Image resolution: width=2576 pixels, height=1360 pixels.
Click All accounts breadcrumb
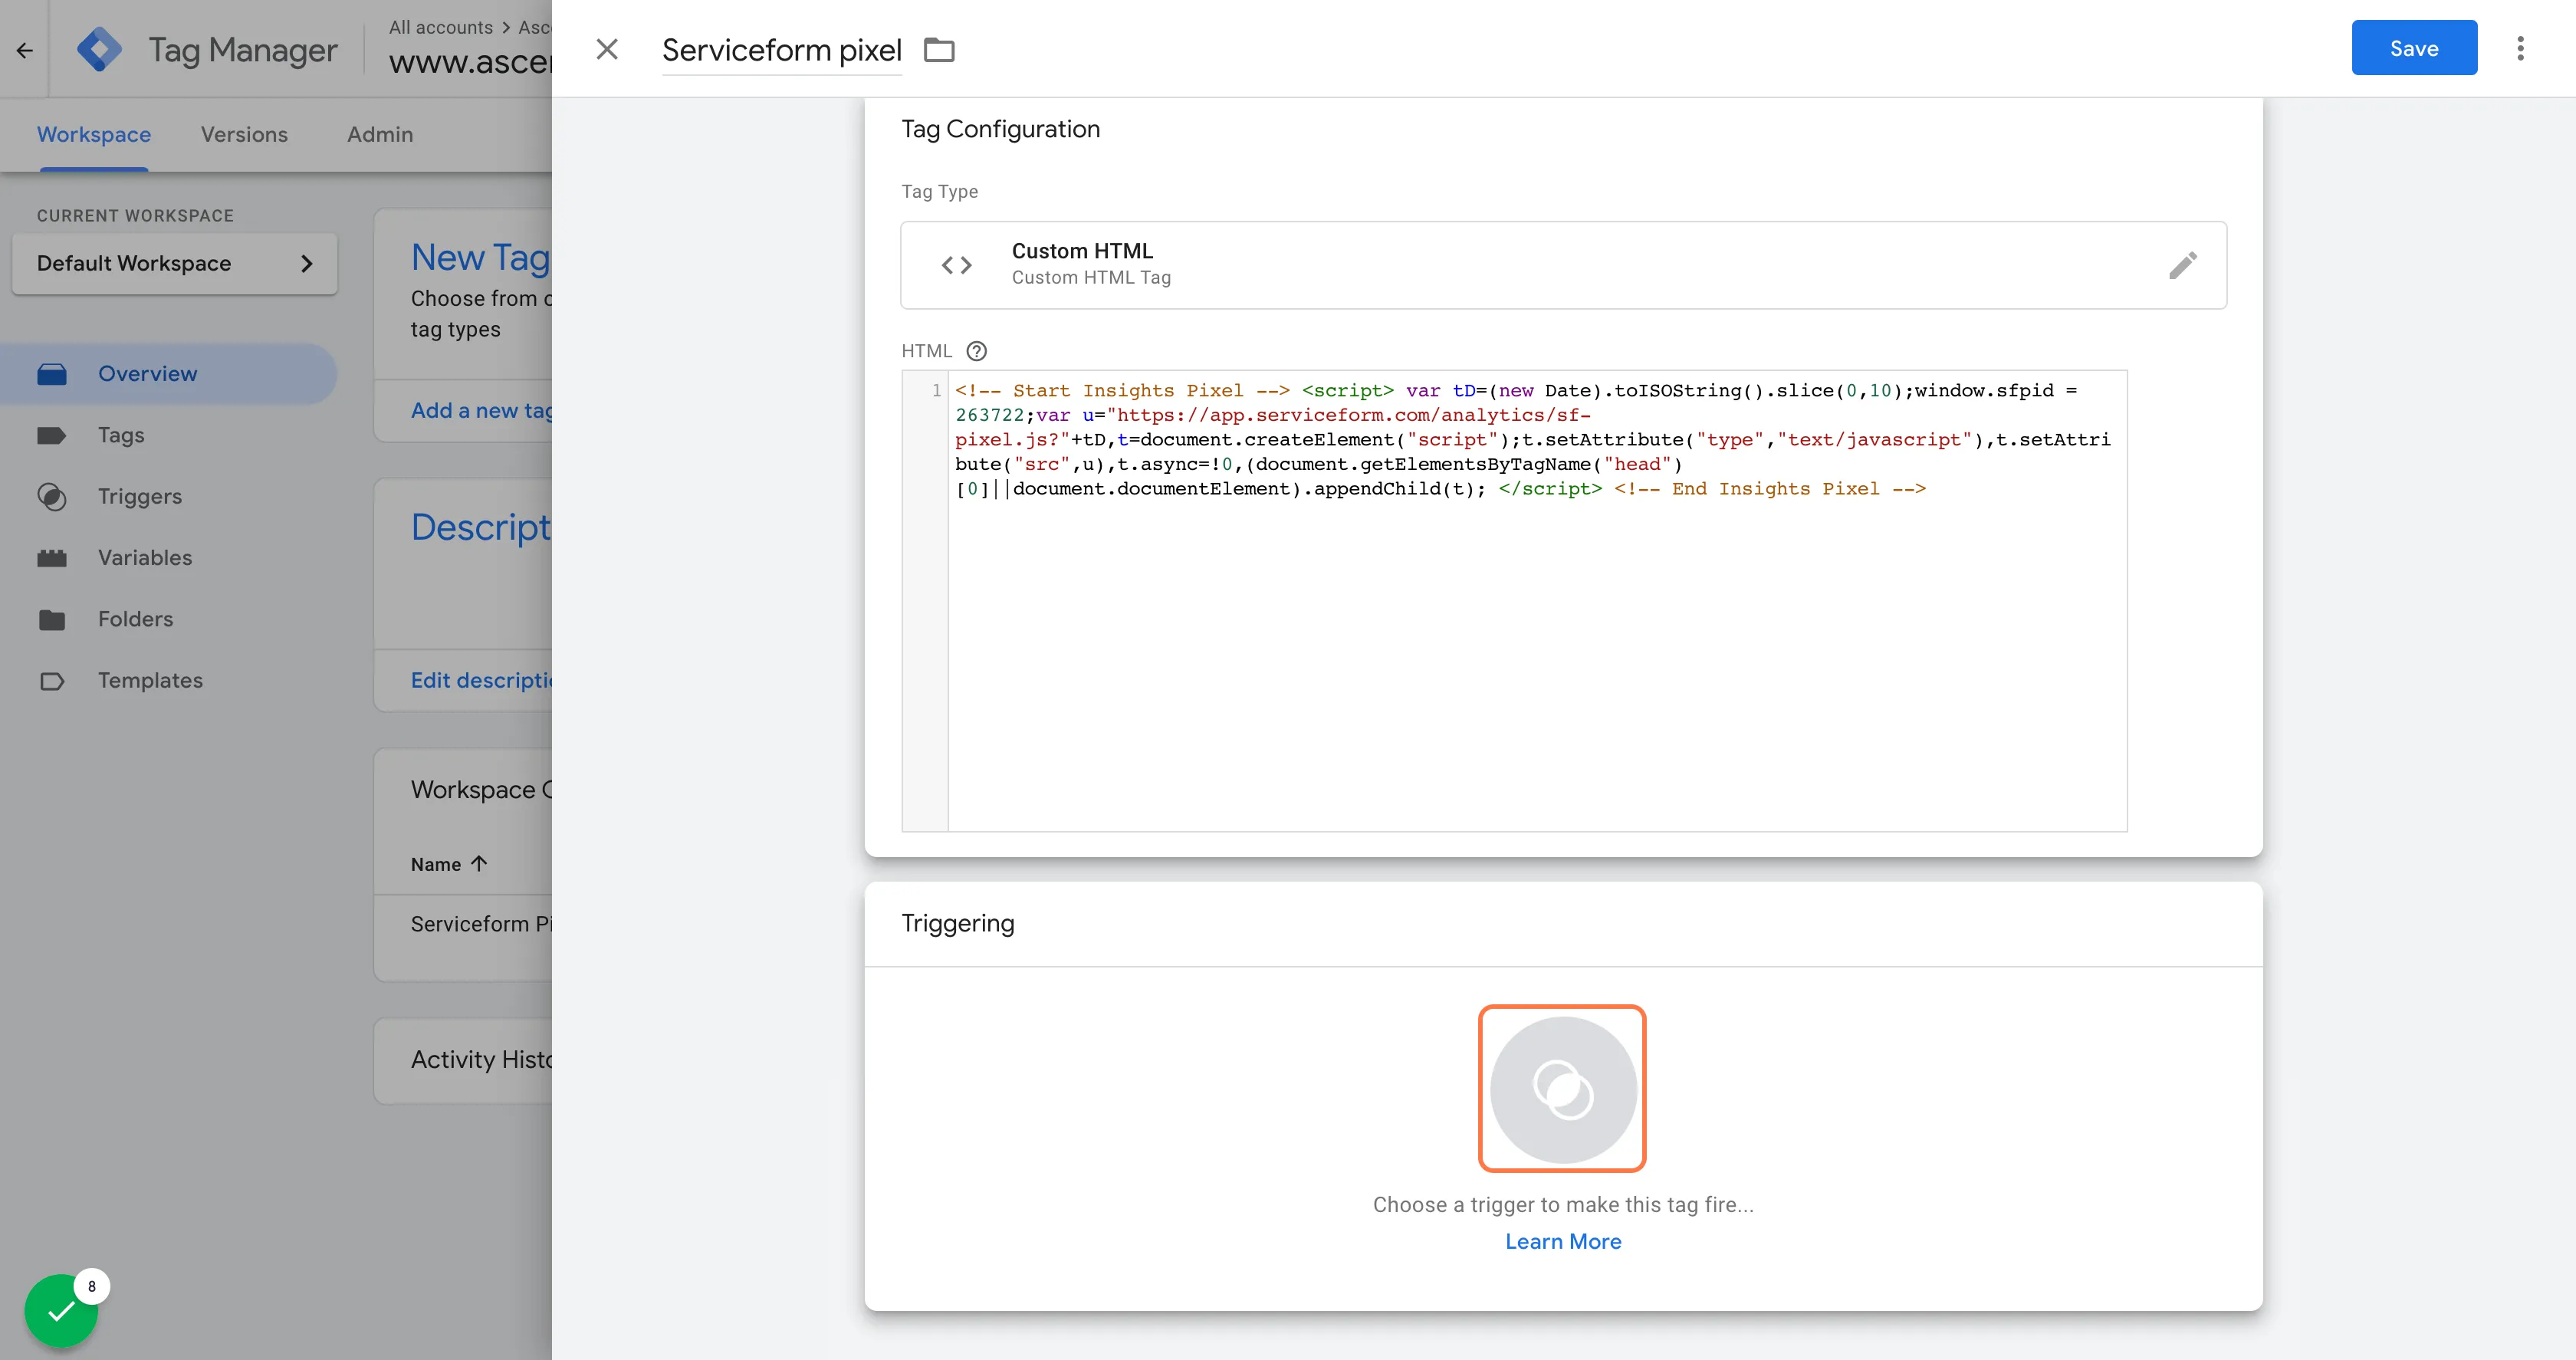tap(441, 27)
